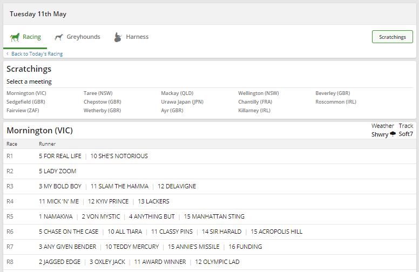Select the Chantilly (FRA) meeting

tap(255, 102)
